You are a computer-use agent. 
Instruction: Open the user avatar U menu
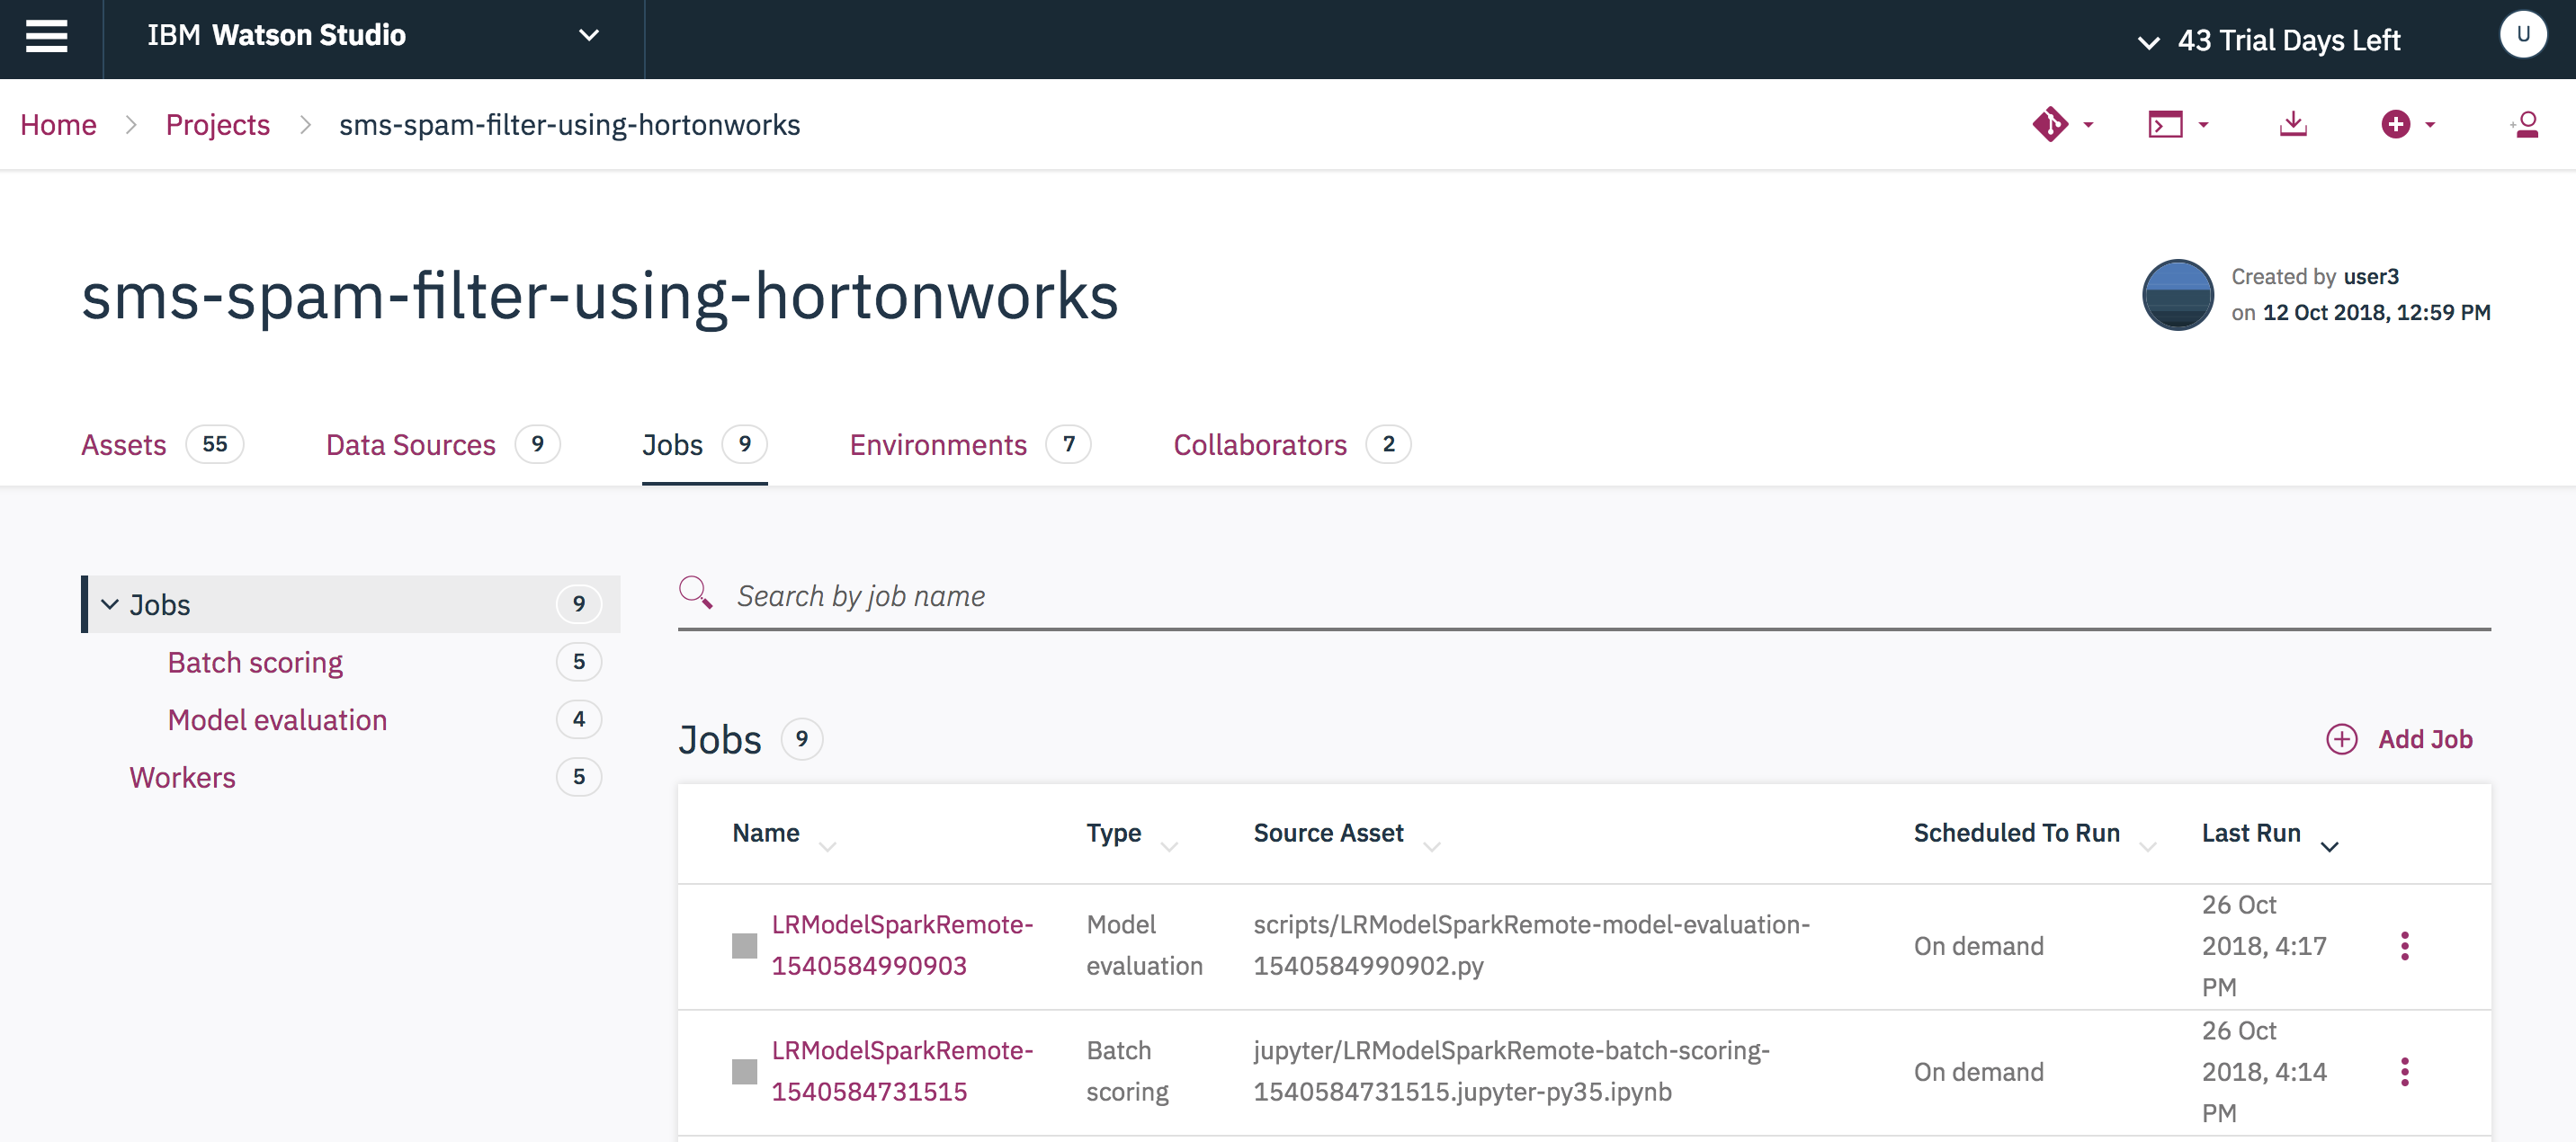[2522, 35]
